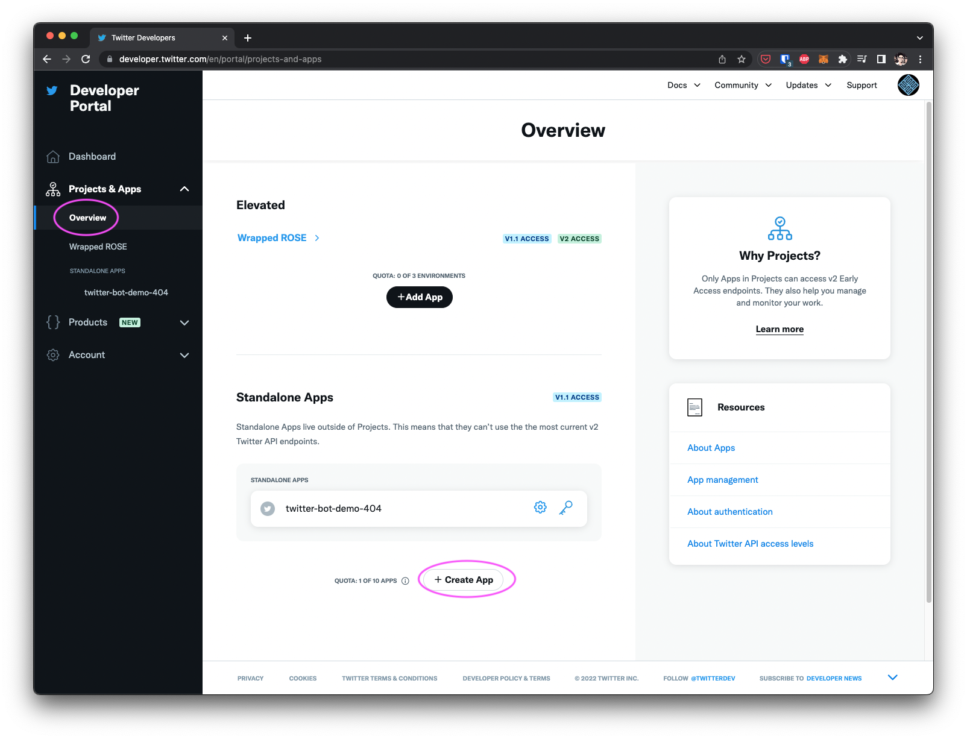Screen dimensions: 967x739
Task: Open the MetaMask extension icon
Action: click(823, 58)
